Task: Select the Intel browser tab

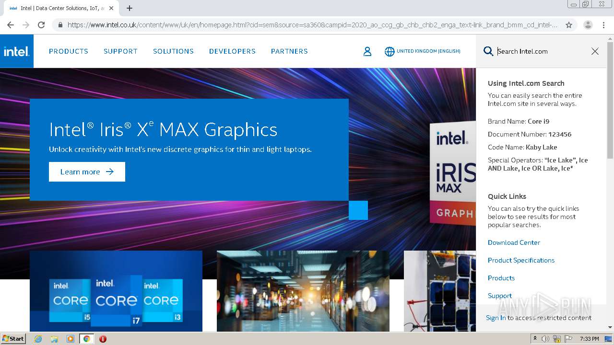Action: click(61, 8)
